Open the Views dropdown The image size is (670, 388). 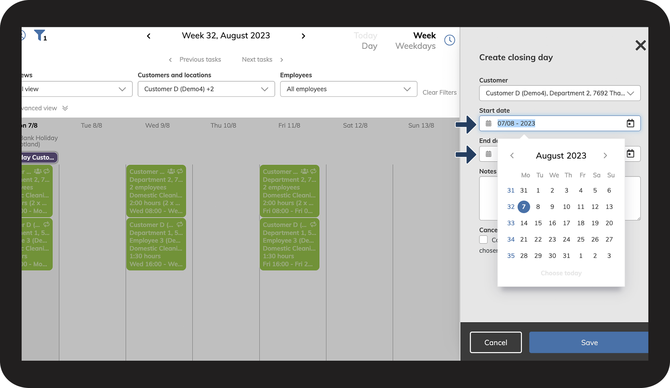pyautogui.click(x=77, y=89)
